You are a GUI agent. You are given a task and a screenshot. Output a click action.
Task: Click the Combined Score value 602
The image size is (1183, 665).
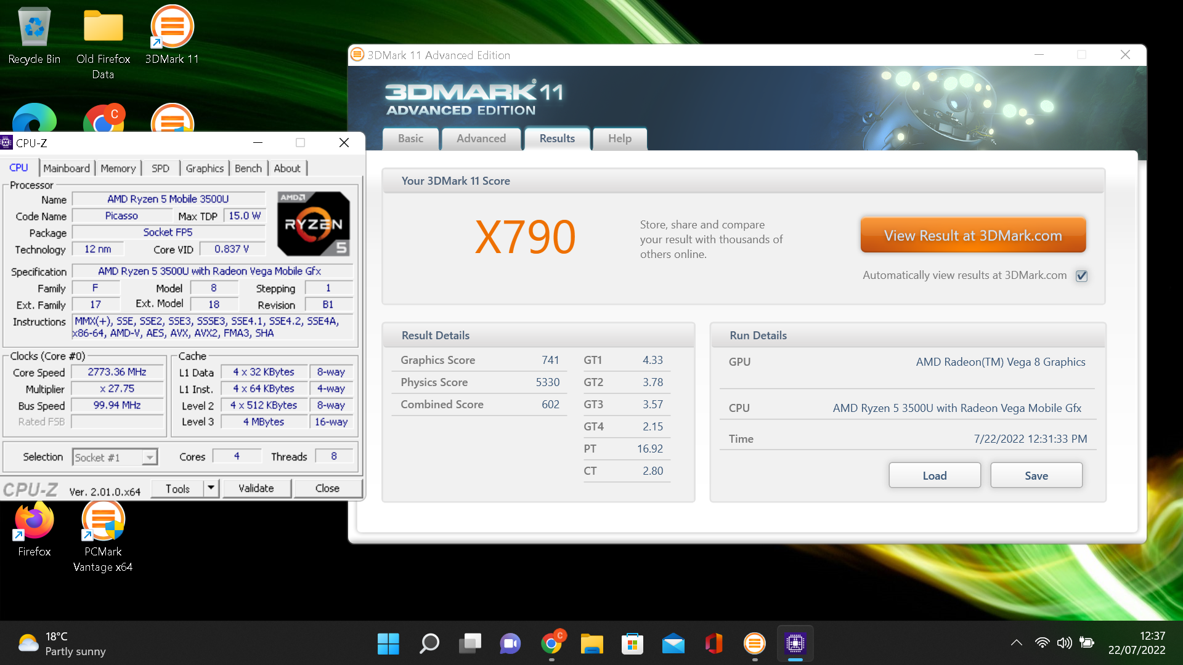[550, 405]
